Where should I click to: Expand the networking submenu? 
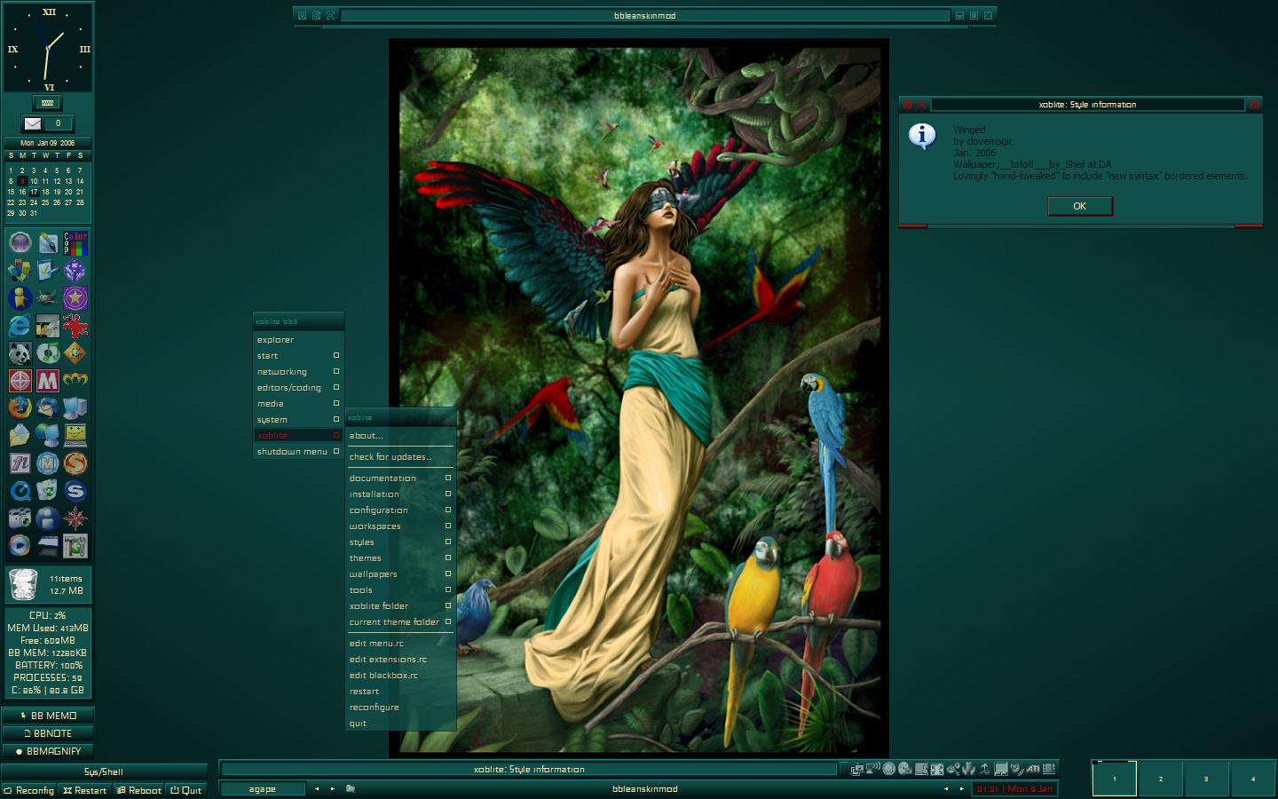[298, 372]
